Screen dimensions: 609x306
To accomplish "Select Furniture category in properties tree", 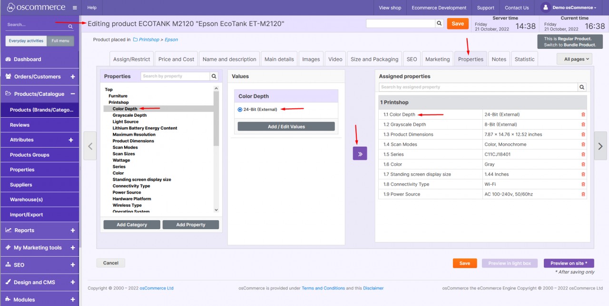I will (118, 96).
